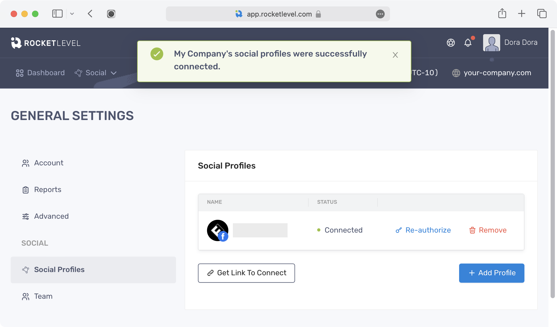Expand the sidebar options chevron
Viewport: 557px width, 327px height.
tap(72, 14)
